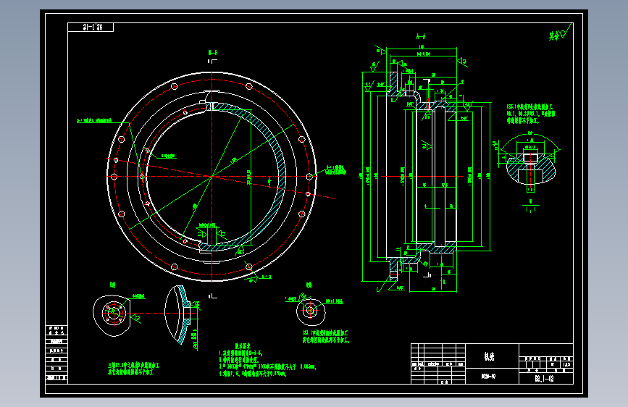The height and width of the screenshot is (407, 628).
Task: Click the center point of the large circular view
Action: tap(212, 176)
